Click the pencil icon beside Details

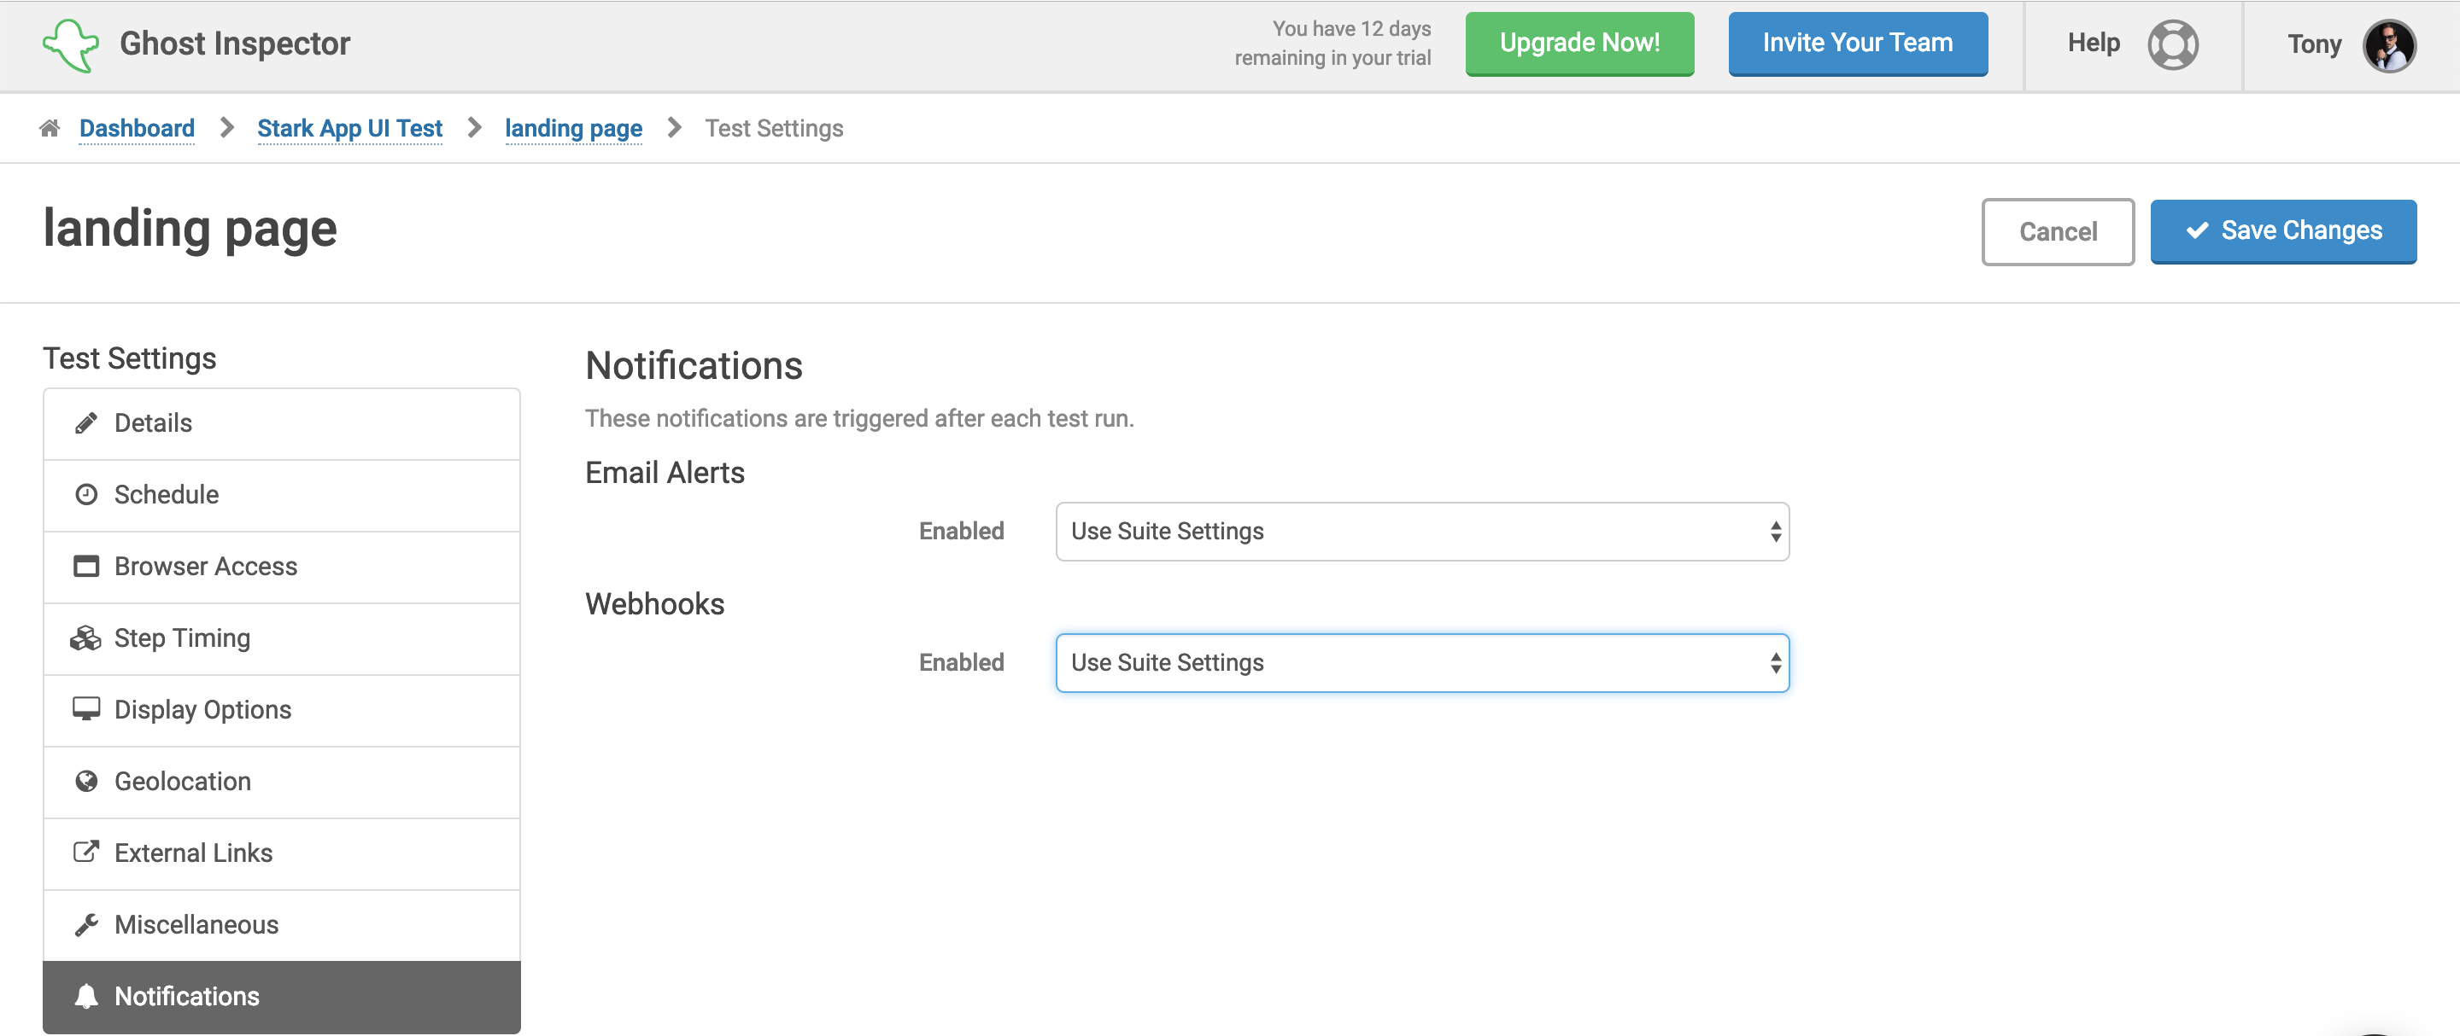click(x=86, y=422)
